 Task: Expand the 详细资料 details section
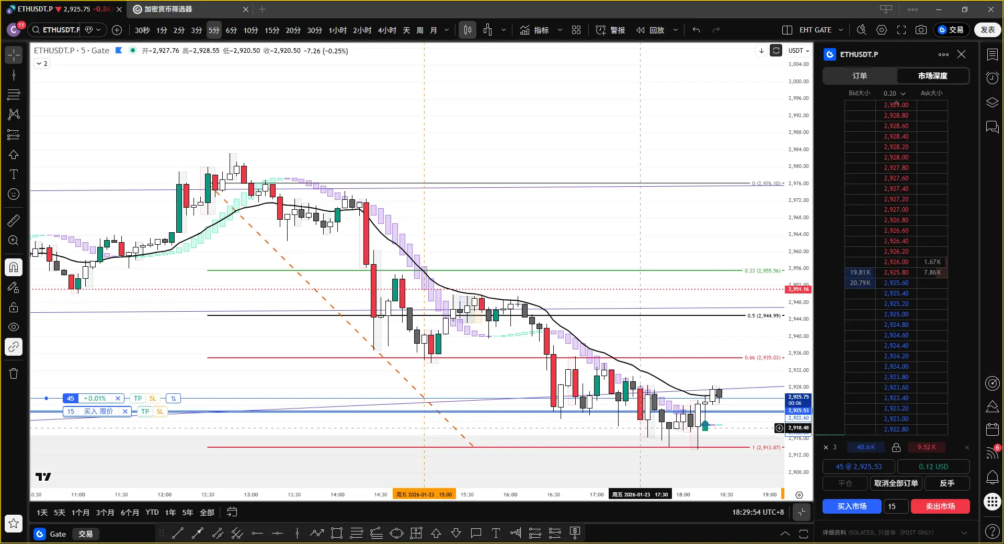pos(895,532)
